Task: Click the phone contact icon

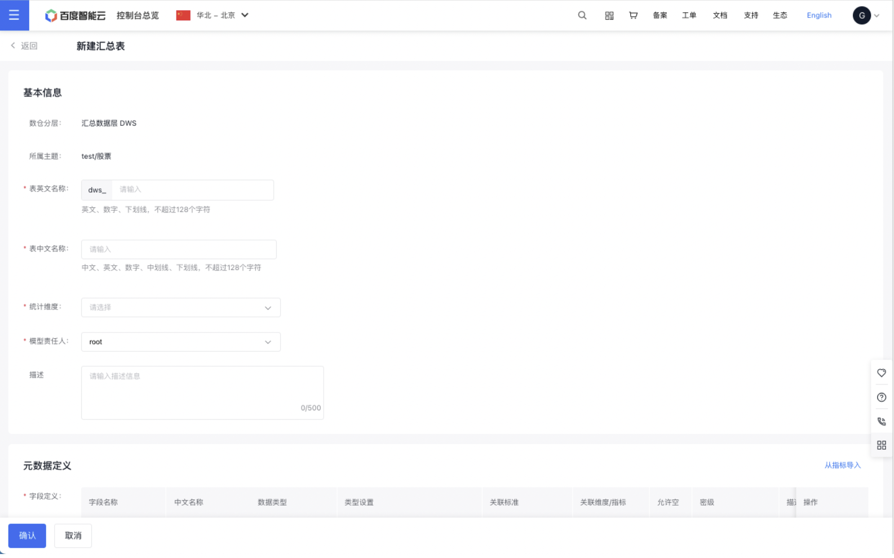Action: (x=882, y=422)
